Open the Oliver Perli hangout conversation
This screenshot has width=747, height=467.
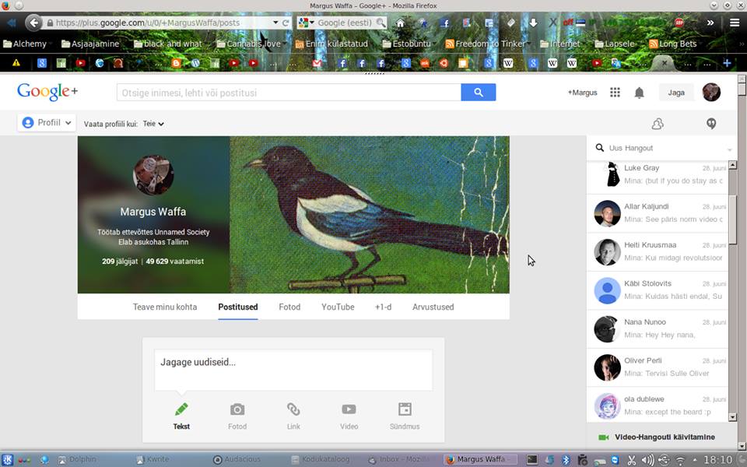[x=658, y=367]
